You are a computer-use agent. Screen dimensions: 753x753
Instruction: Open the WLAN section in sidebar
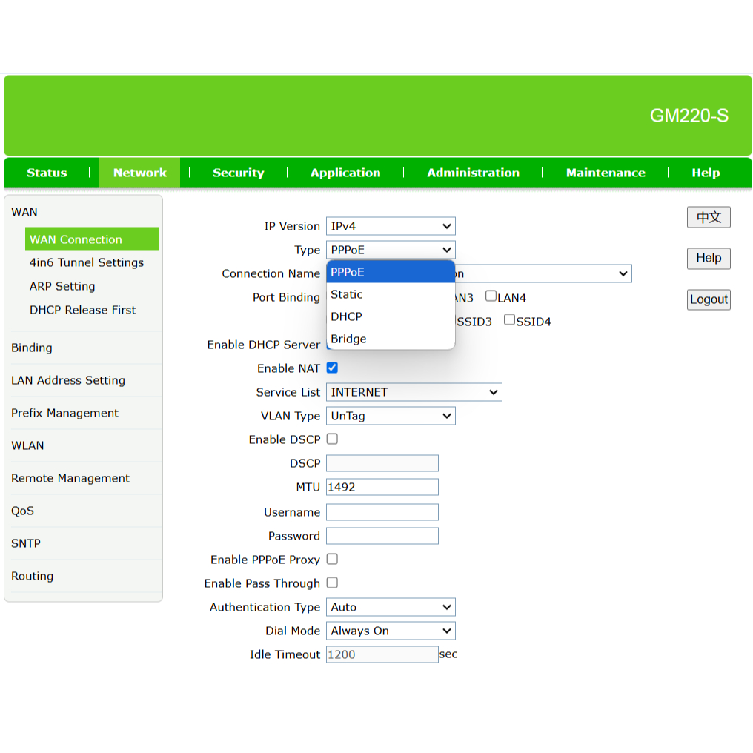click(x=27, y=445)
